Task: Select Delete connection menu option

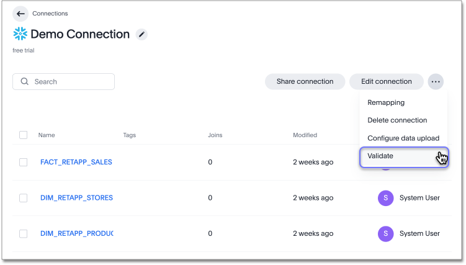Action: [x=397, y=120]
